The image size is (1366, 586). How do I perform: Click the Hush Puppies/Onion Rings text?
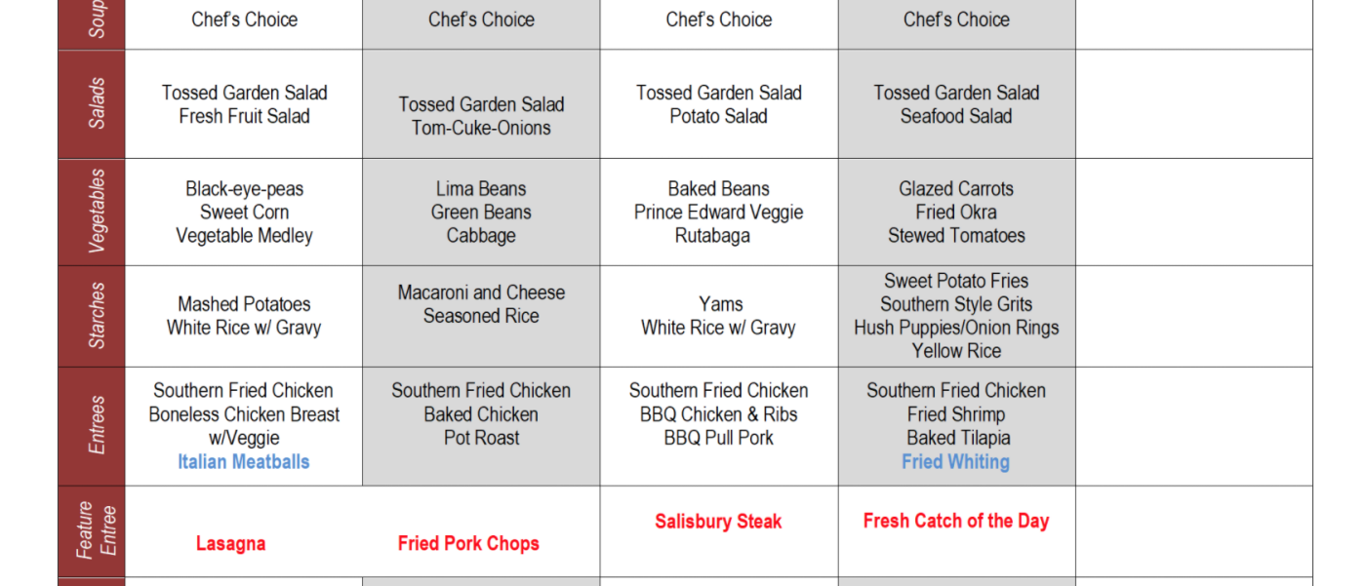[x=955, y=328]
